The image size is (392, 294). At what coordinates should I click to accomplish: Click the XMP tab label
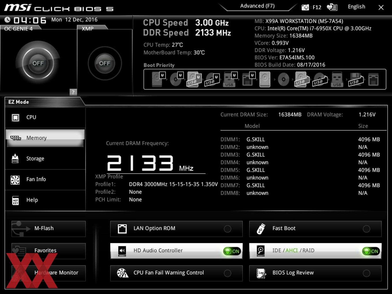(87, 29)
